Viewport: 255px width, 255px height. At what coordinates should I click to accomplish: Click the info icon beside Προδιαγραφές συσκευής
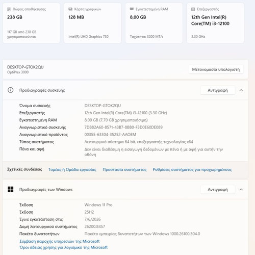coord(11,90)
